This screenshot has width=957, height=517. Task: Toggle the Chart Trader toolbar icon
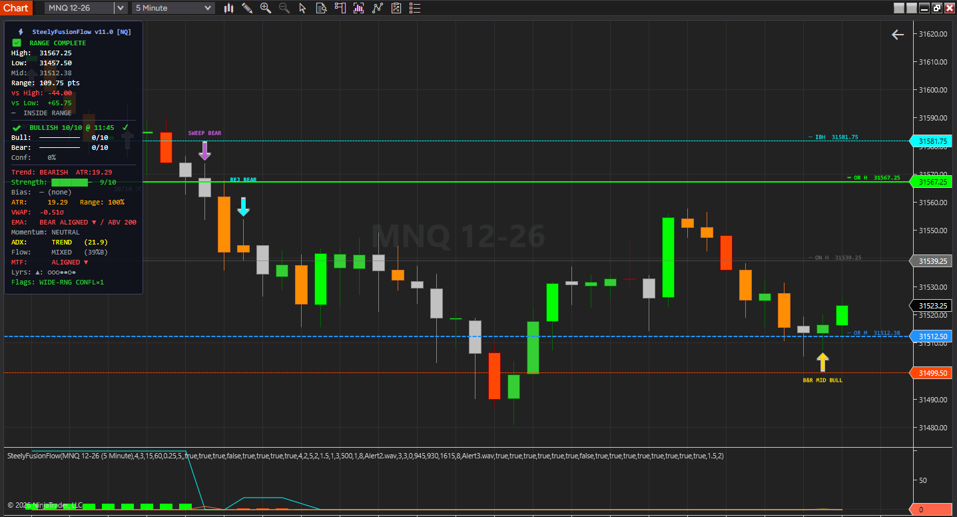[340, 8]
